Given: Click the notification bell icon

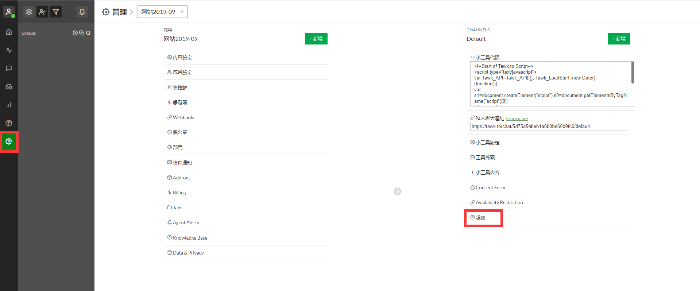Looking at the screenshot, I should click(x=82, y=12).
